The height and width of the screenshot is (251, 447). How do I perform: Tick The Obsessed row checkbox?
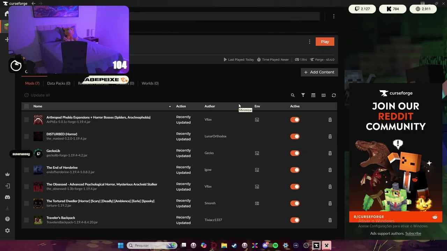27,187
